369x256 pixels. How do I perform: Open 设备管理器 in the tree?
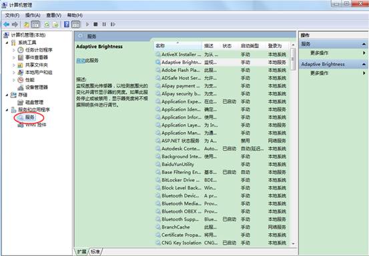pos(37,87)
